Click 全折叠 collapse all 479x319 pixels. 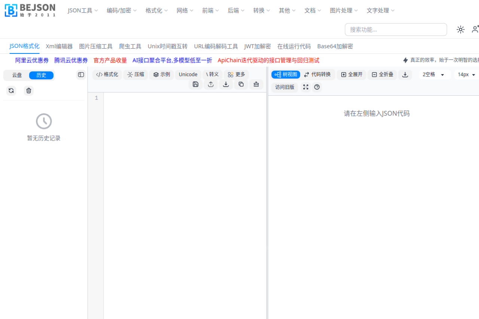point(382,75)
